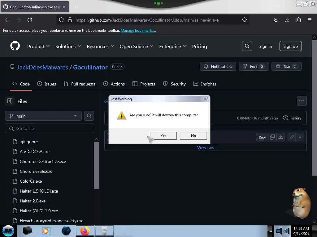Open the Insights tab

coord(205,84)
